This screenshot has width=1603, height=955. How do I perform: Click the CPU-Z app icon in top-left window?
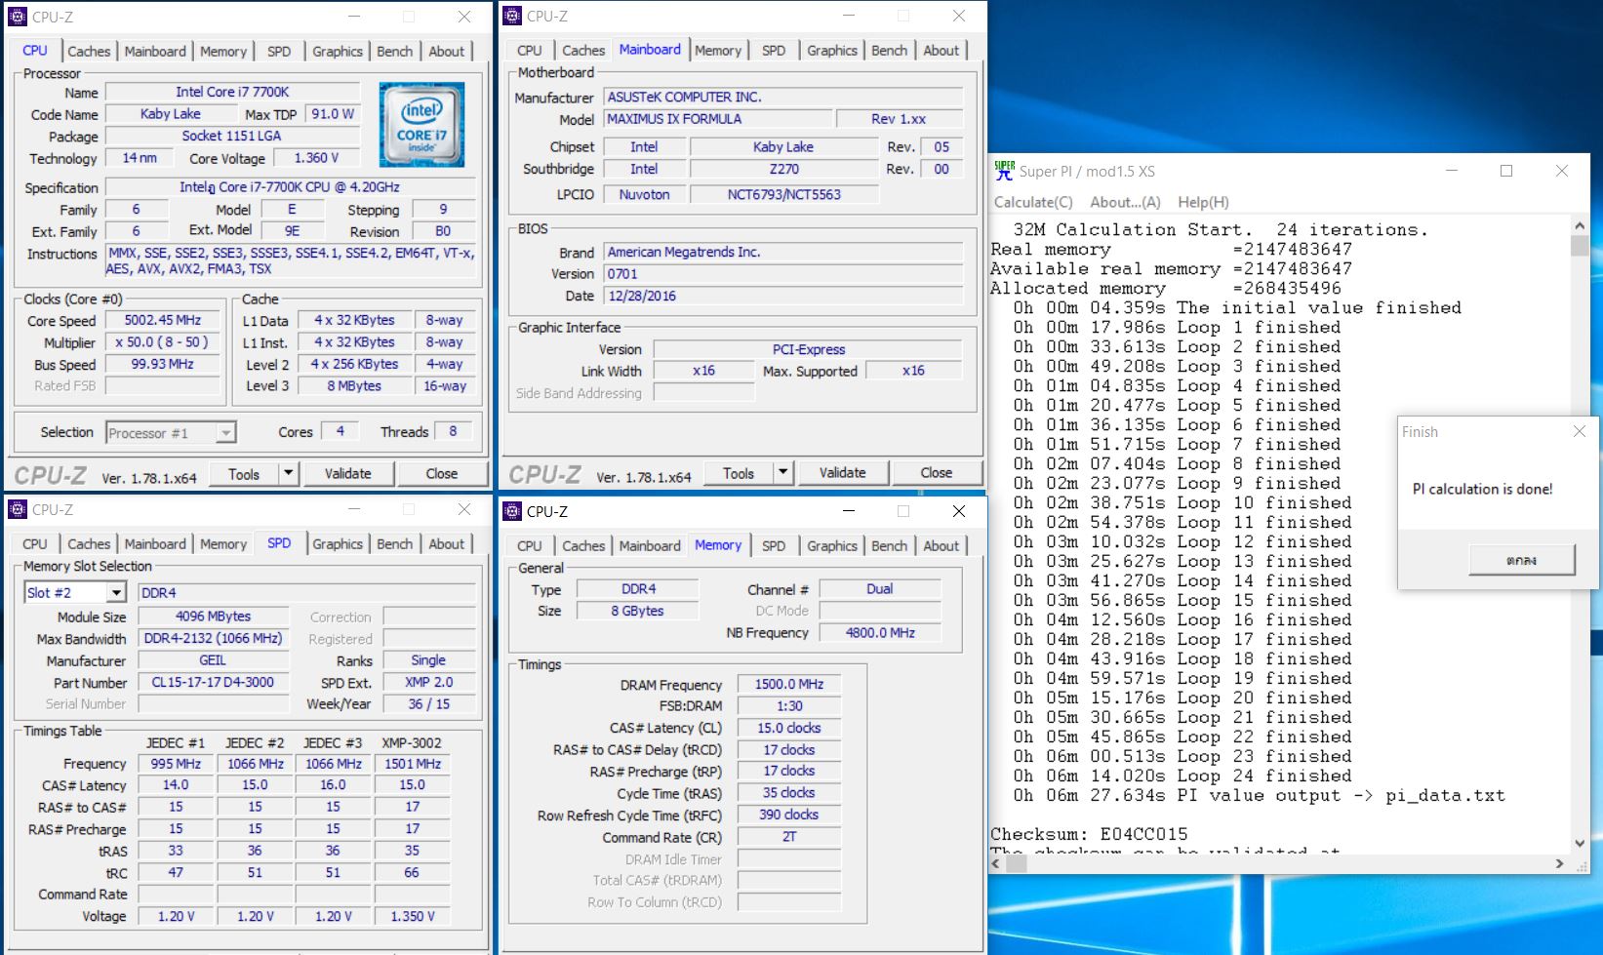pyautogui.click(x=18, y=17)
